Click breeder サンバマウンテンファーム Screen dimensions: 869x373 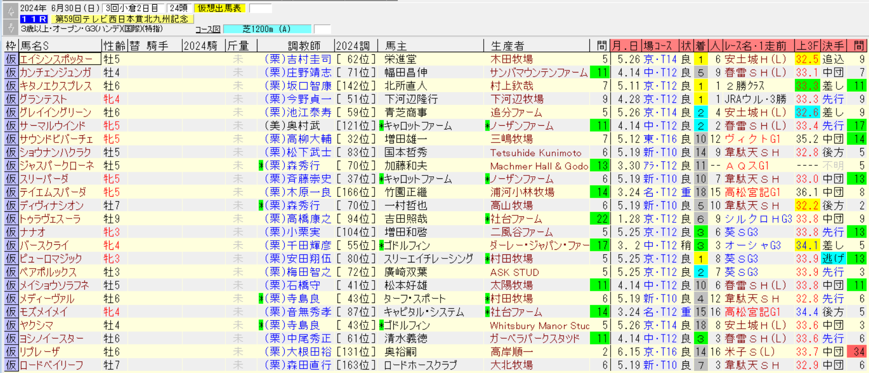pyautogui.click(x=539, y=72)
